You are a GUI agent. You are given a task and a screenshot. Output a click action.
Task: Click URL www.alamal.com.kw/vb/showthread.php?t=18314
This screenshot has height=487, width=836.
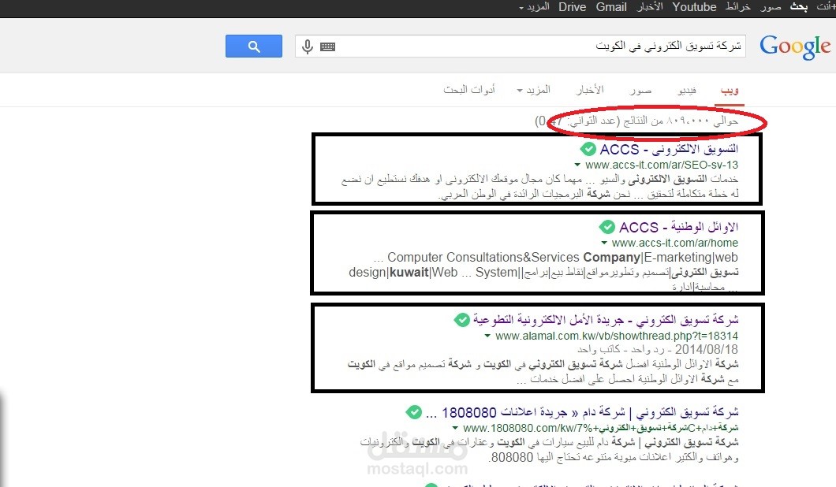pos(617,336)
